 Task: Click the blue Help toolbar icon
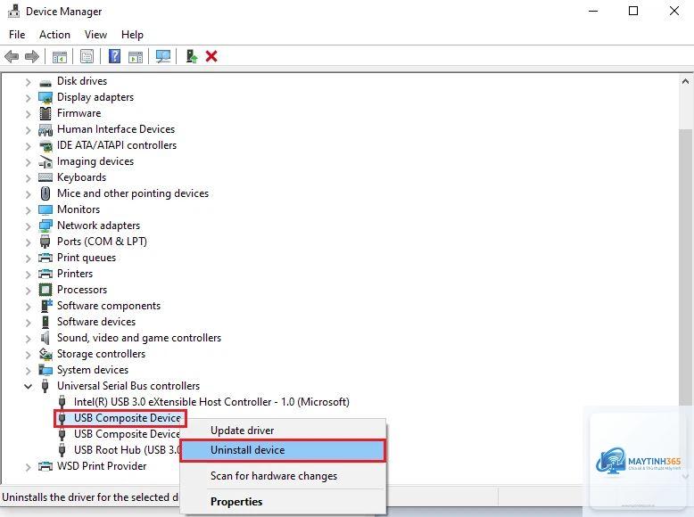click(x=115, y=56)
